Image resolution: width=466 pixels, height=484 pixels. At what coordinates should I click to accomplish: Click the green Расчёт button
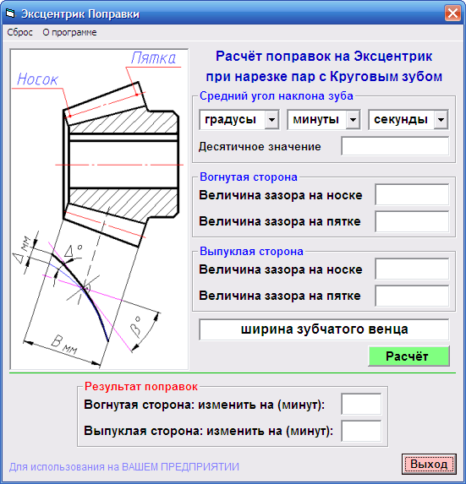coord(408,356)
